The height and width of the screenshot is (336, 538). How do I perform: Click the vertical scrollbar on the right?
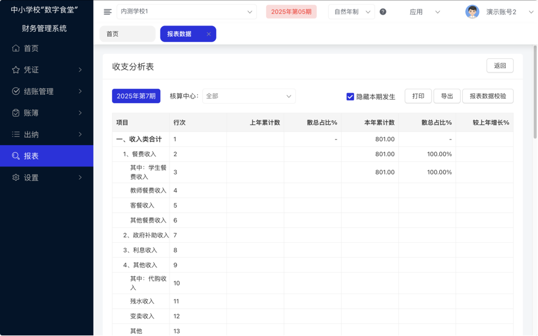pyautogui.click(x=535, y=90)
